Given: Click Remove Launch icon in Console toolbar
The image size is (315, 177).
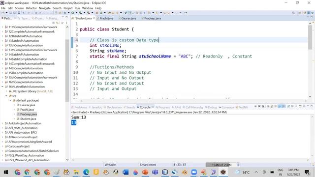Looking at the screenshot, I should pyautogui.click(x=259, y=106).
